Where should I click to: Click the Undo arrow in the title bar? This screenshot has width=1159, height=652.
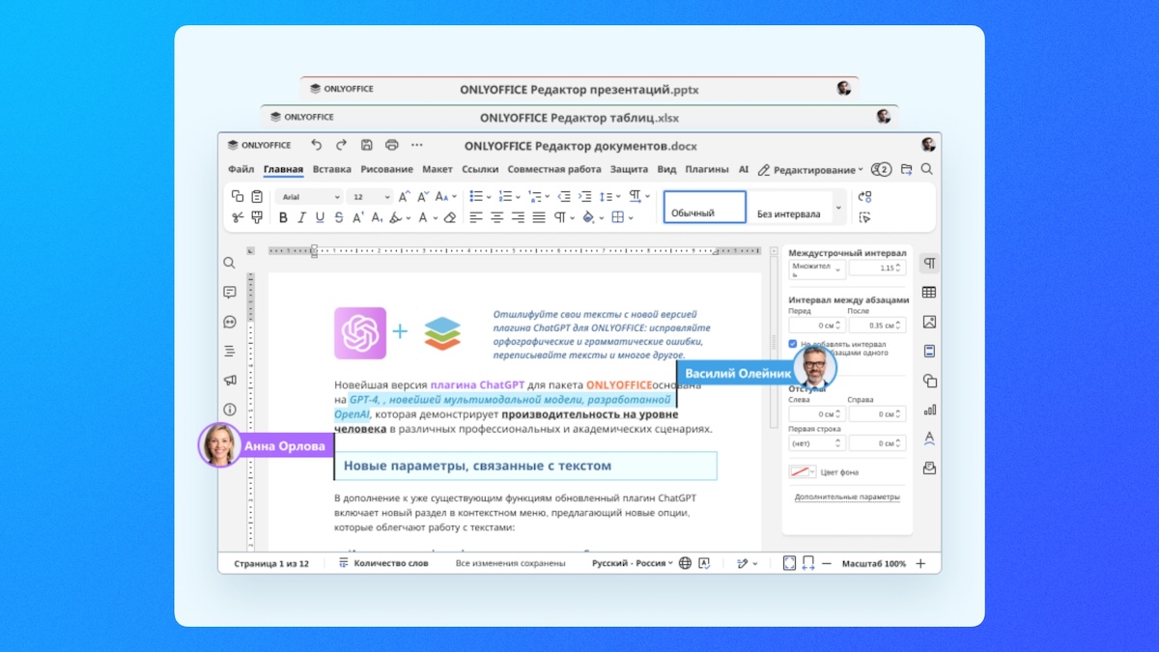click(x=316, y=145)
